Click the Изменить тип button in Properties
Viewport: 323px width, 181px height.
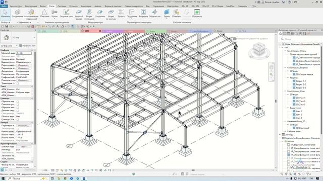pos(27,46)
